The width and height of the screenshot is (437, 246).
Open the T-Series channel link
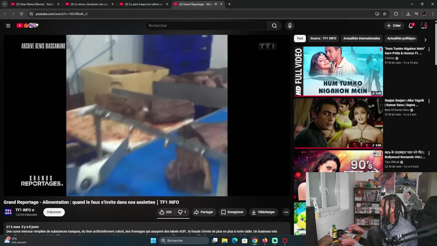click(x=390, y=58)
